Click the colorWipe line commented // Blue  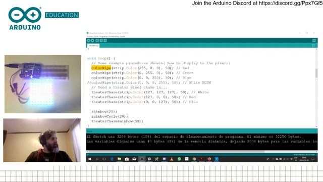pos(141,77)
